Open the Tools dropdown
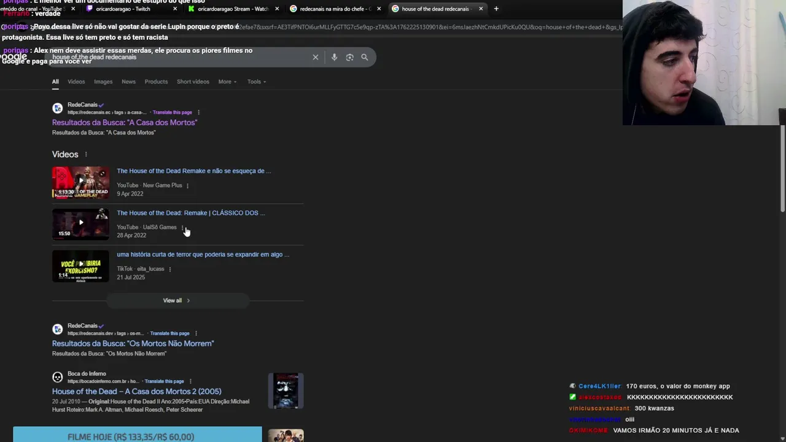 point(257,82)
